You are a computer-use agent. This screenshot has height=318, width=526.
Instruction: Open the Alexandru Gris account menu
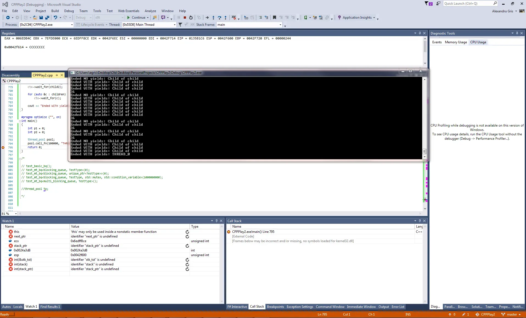[504, 11]
